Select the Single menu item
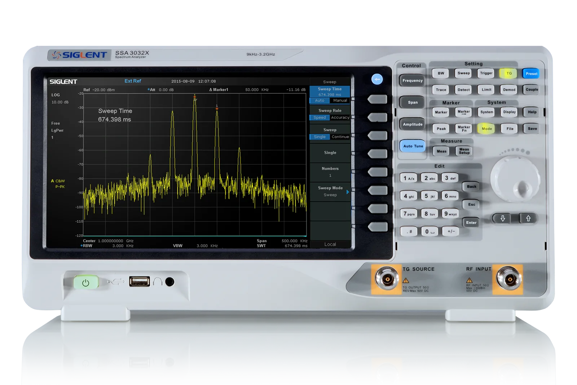 tap(330, 153)
